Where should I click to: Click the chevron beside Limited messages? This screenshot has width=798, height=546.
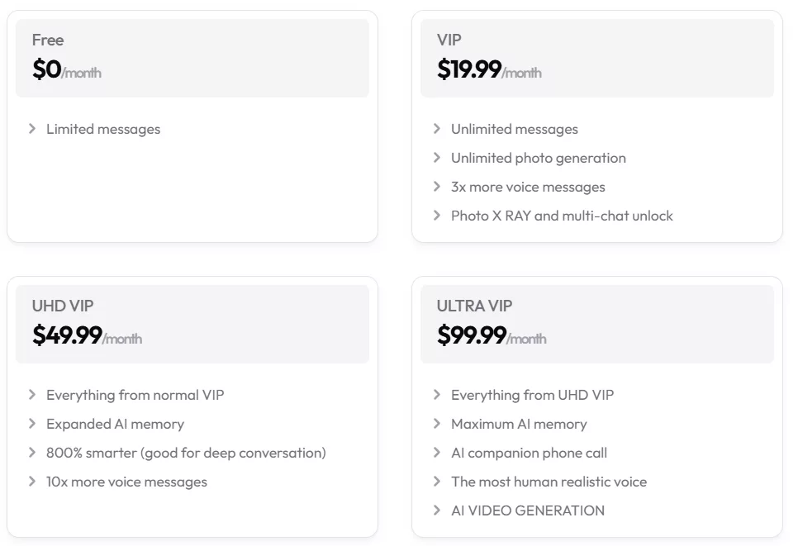coord(33,129)
